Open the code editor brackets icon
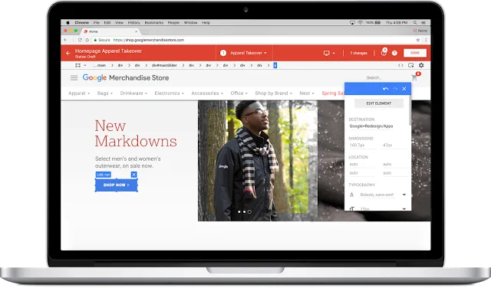The width and height of the screenshot is (491, 288). pyautogui.click(x=400, y=65)
